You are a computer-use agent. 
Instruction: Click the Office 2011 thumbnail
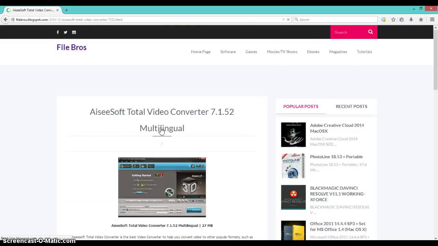click(293, 230)
